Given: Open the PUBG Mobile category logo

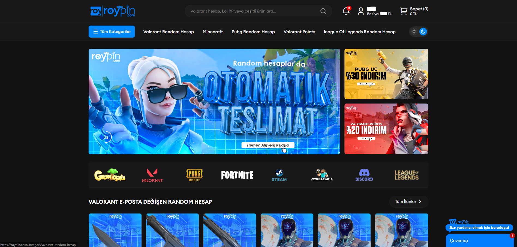Looking at the screenshot, I should pyautogui.click(x=194, y=175).
